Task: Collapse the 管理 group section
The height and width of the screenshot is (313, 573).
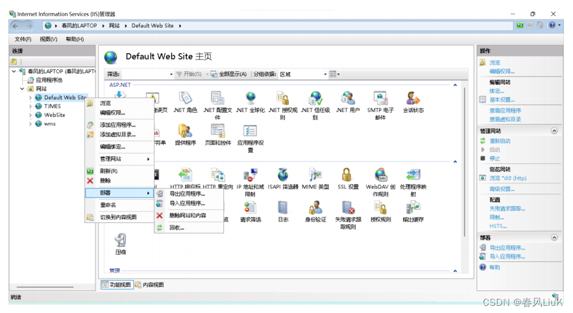Action: [455, 271]
